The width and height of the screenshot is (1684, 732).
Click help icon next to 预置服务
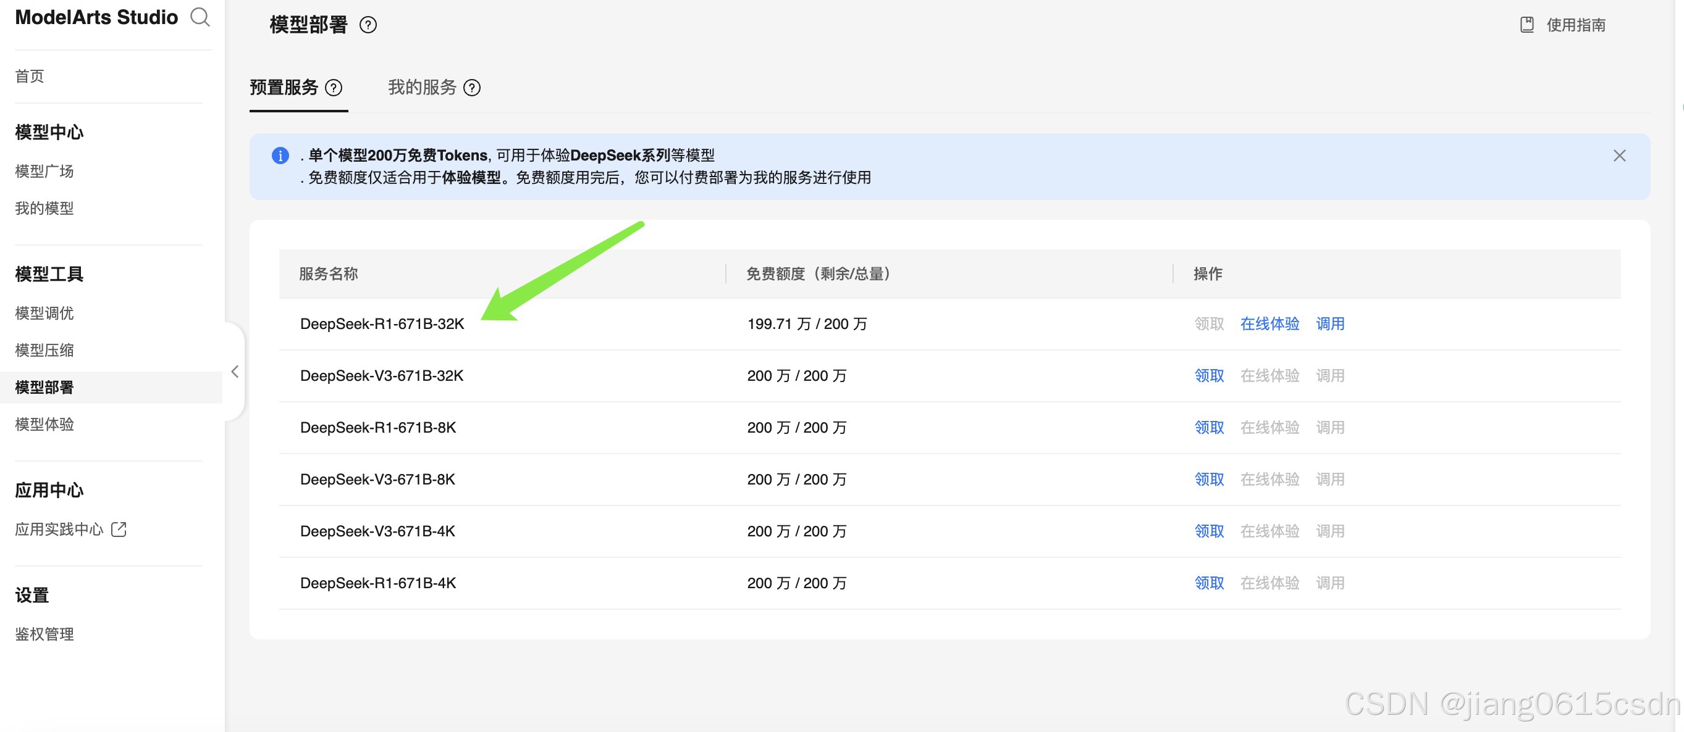tap(334, 88)
